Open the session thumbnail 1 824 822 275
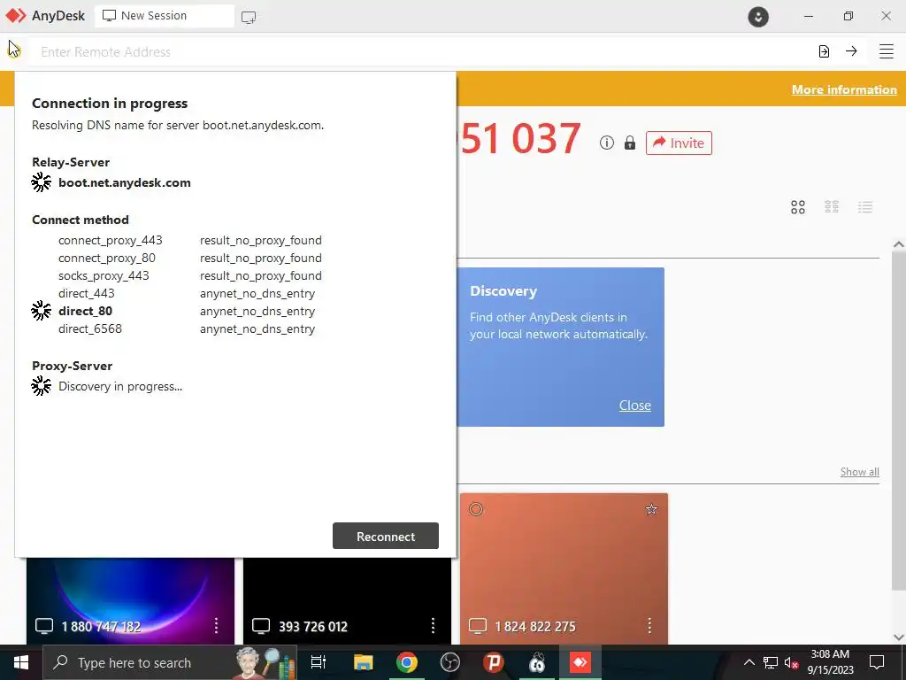This screenshot has width=906, height=680. pos(564,568)
